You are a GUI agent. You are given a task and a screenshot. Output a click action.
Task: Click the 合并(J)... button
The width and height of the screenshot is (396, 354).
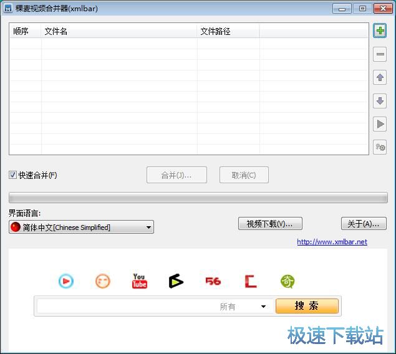tap(176, 175)
